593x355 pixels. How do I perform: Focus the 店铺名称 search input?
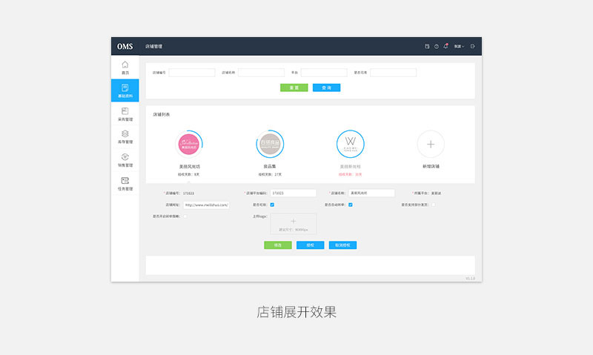coord(262,73)
